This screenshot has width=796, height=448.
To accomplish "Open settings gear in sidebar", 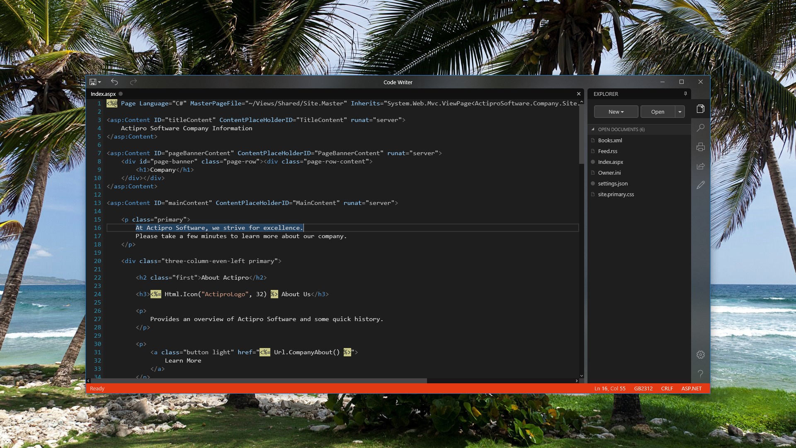I will coord(700,355).
